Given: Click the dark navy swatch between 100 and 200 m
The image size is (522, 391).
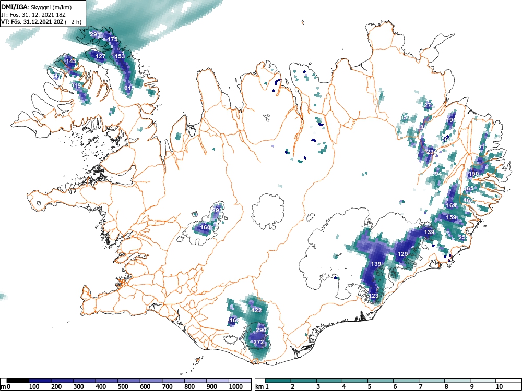Looking at the screenshot, I should pos(40,381).
